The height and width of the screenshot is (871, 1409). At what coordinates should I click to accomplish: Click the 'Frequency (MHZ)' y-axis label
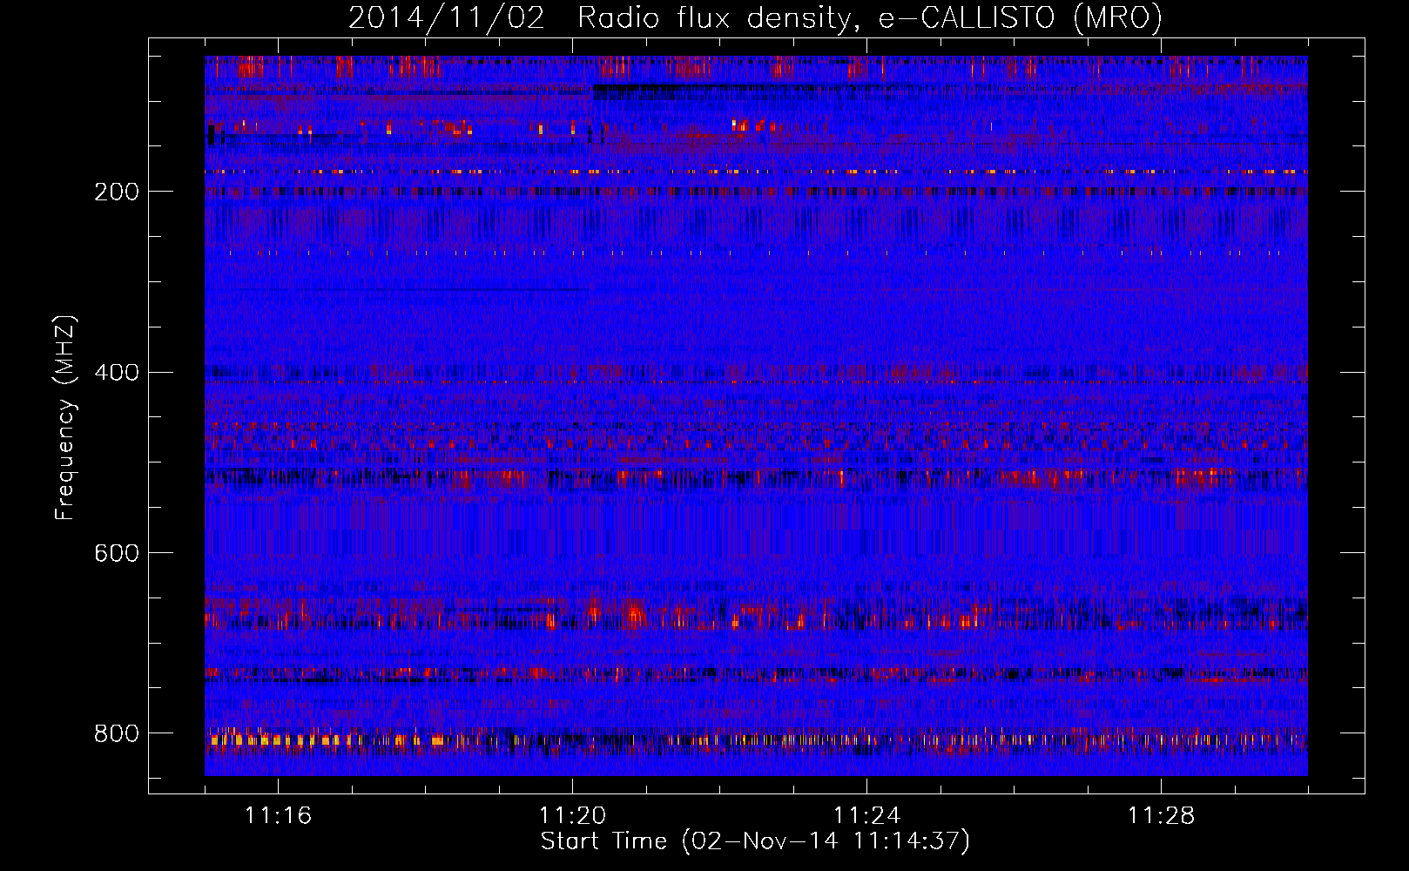(x=65, y=418)
